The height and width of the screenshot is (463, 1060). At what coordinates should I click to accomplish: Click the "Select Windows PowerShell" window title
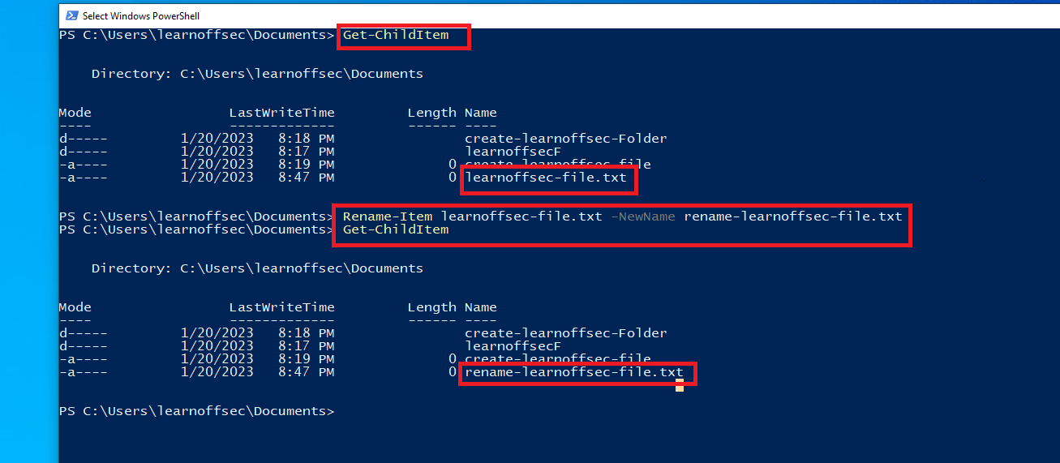coord(141,16)
